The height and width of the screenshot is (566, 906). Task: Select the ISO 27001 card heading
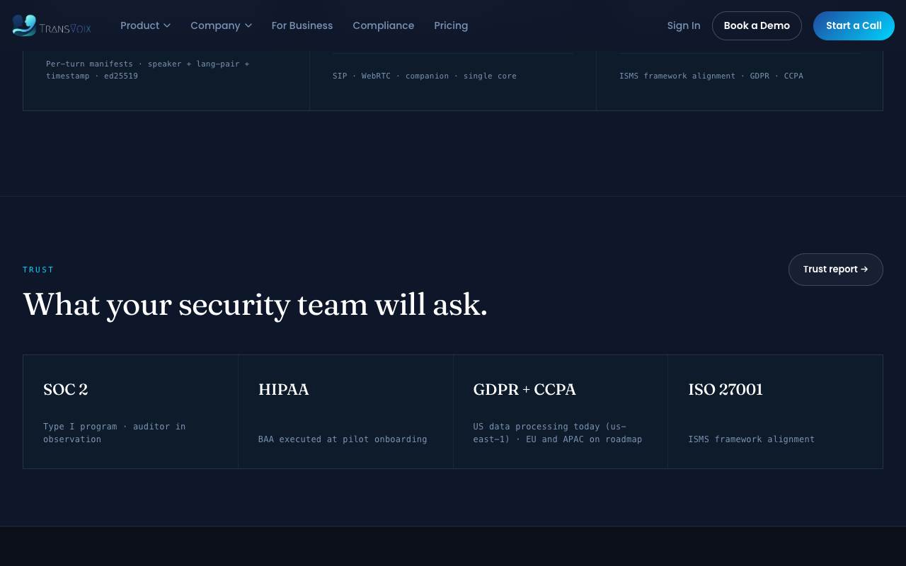726,389
